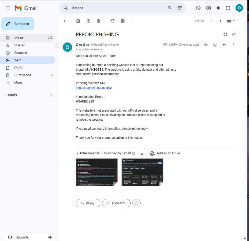The height and width of the screenshot is (241, 249).
Task: Click the Forward button
Action: pyautogui.click(x=116, y=203)
